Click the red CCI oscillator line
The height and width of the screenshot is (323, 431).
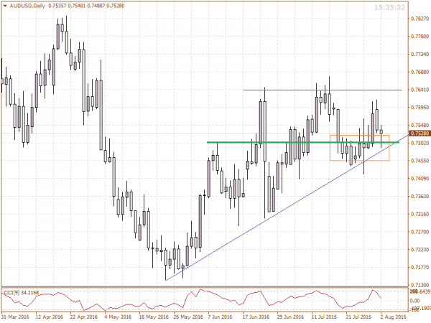tap(215, 299)
